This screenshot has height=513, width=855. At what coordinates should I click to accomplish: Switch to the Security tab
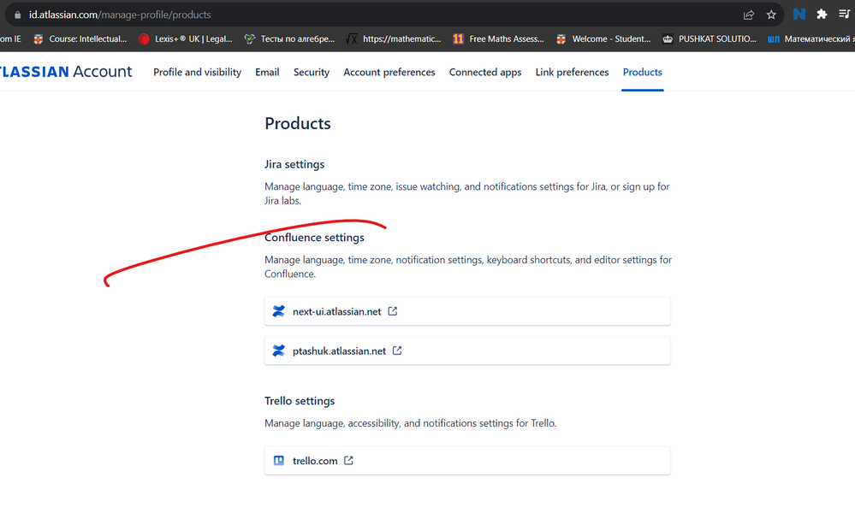tap(312, 72)
